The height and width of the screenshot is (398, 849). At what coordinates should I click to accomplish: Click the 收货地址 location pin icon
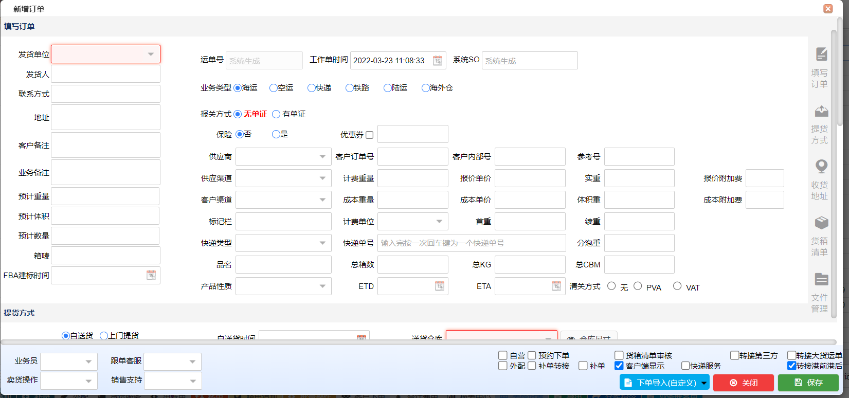821,166
